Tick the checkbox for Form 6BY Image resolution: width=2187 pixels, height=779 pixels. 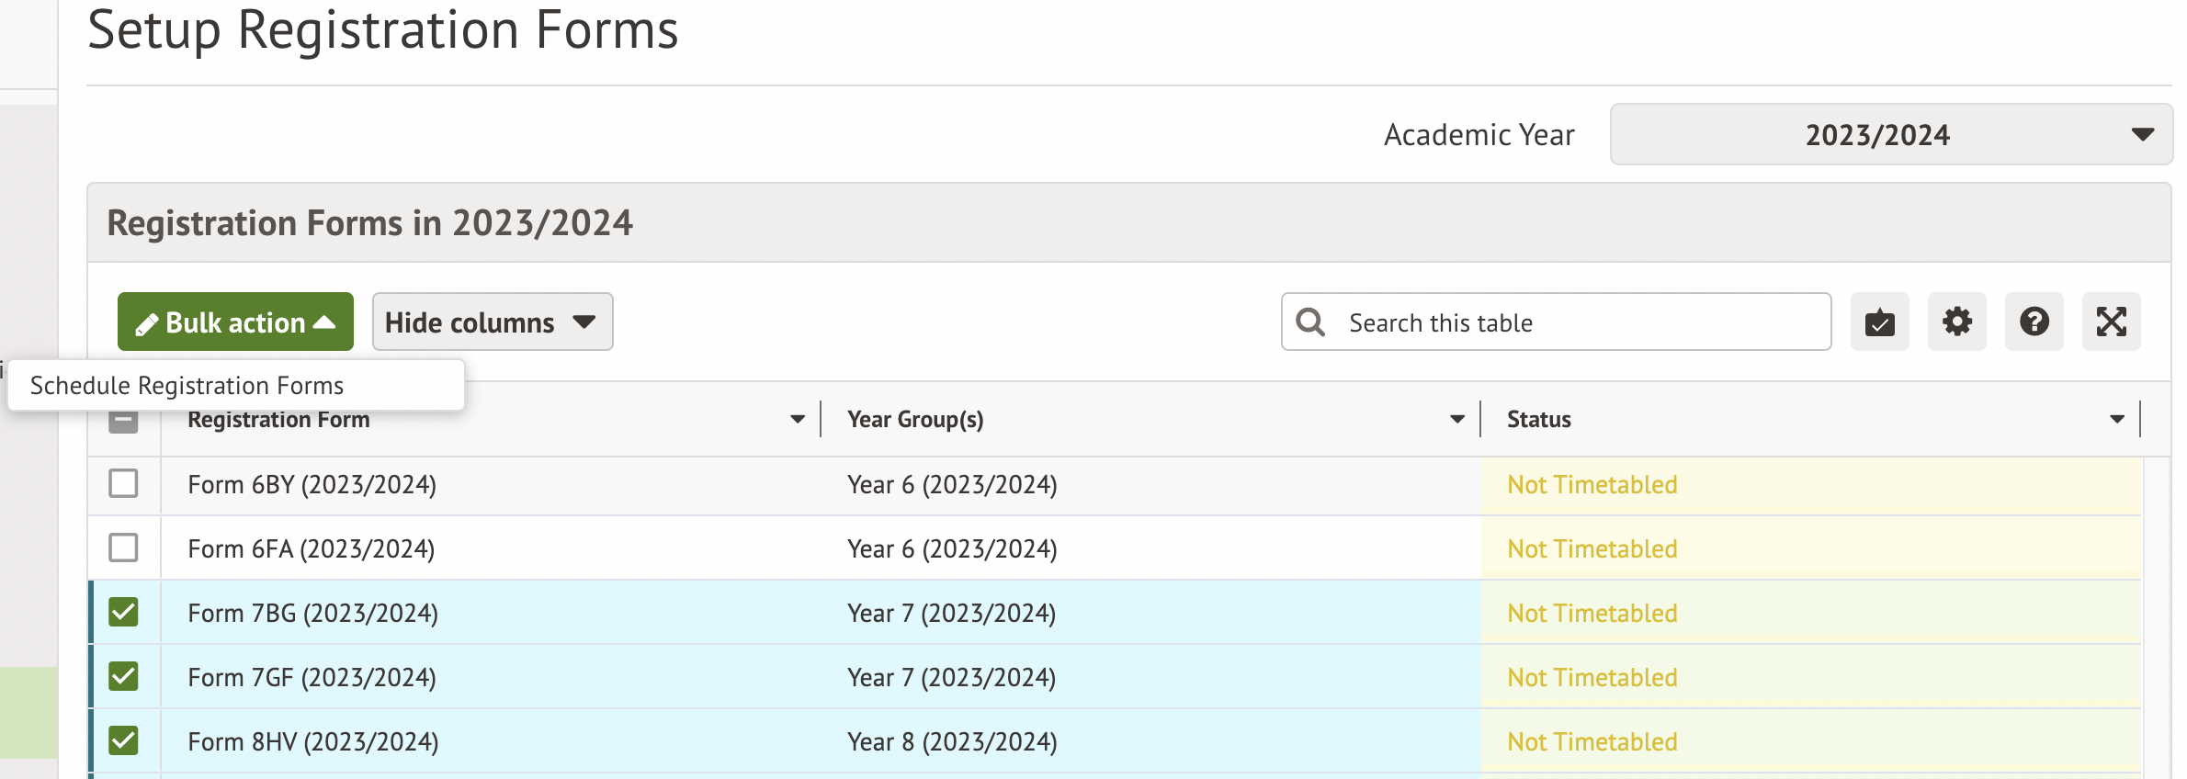[123, 484]
